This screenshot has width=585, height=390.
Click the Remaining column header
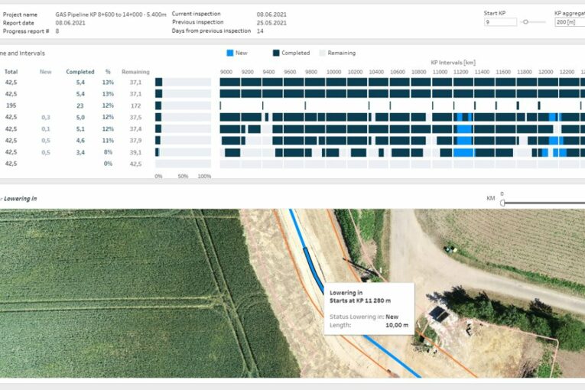click(x=135, y=72)
